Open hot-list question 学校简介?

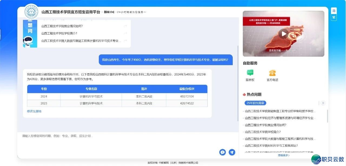click(x=263, y=132)
